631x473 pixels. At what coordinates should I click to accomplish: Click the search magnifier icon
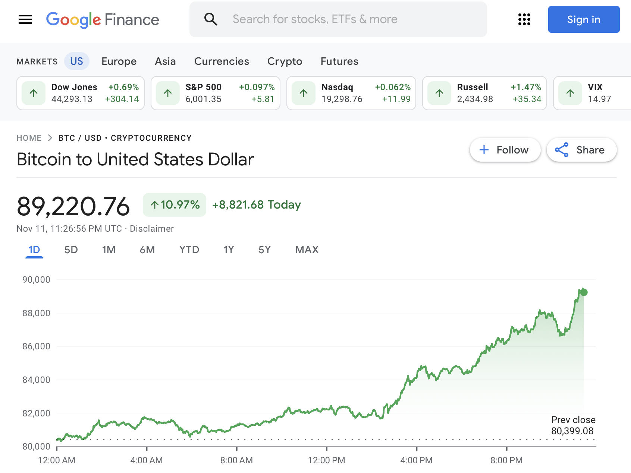(x=211, y=19)
